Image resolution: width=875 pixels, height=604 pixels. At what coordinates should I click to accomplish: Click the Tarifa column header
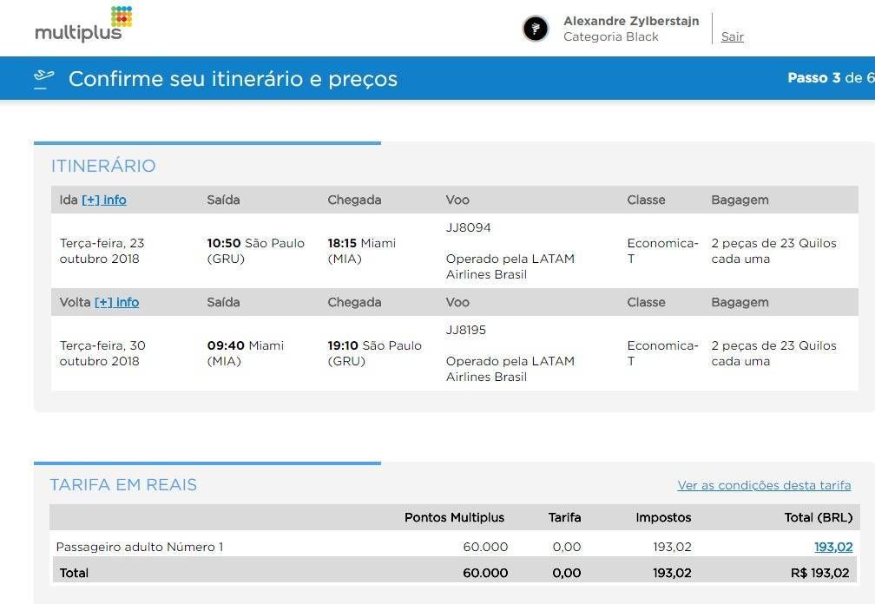pyautogui.click(x=565, y=517)
